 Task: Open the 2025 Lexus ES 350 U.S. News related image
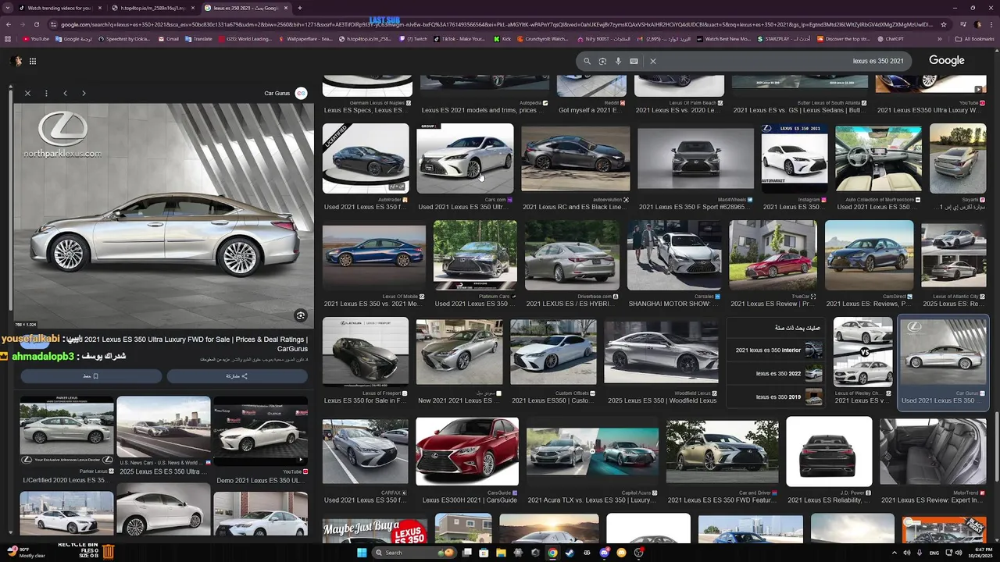tap(163, 428)
